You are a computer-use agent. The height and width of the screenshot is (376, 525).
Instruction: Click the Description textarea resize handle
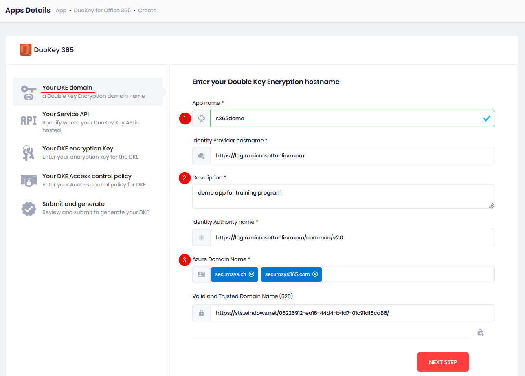click(492, 205)
